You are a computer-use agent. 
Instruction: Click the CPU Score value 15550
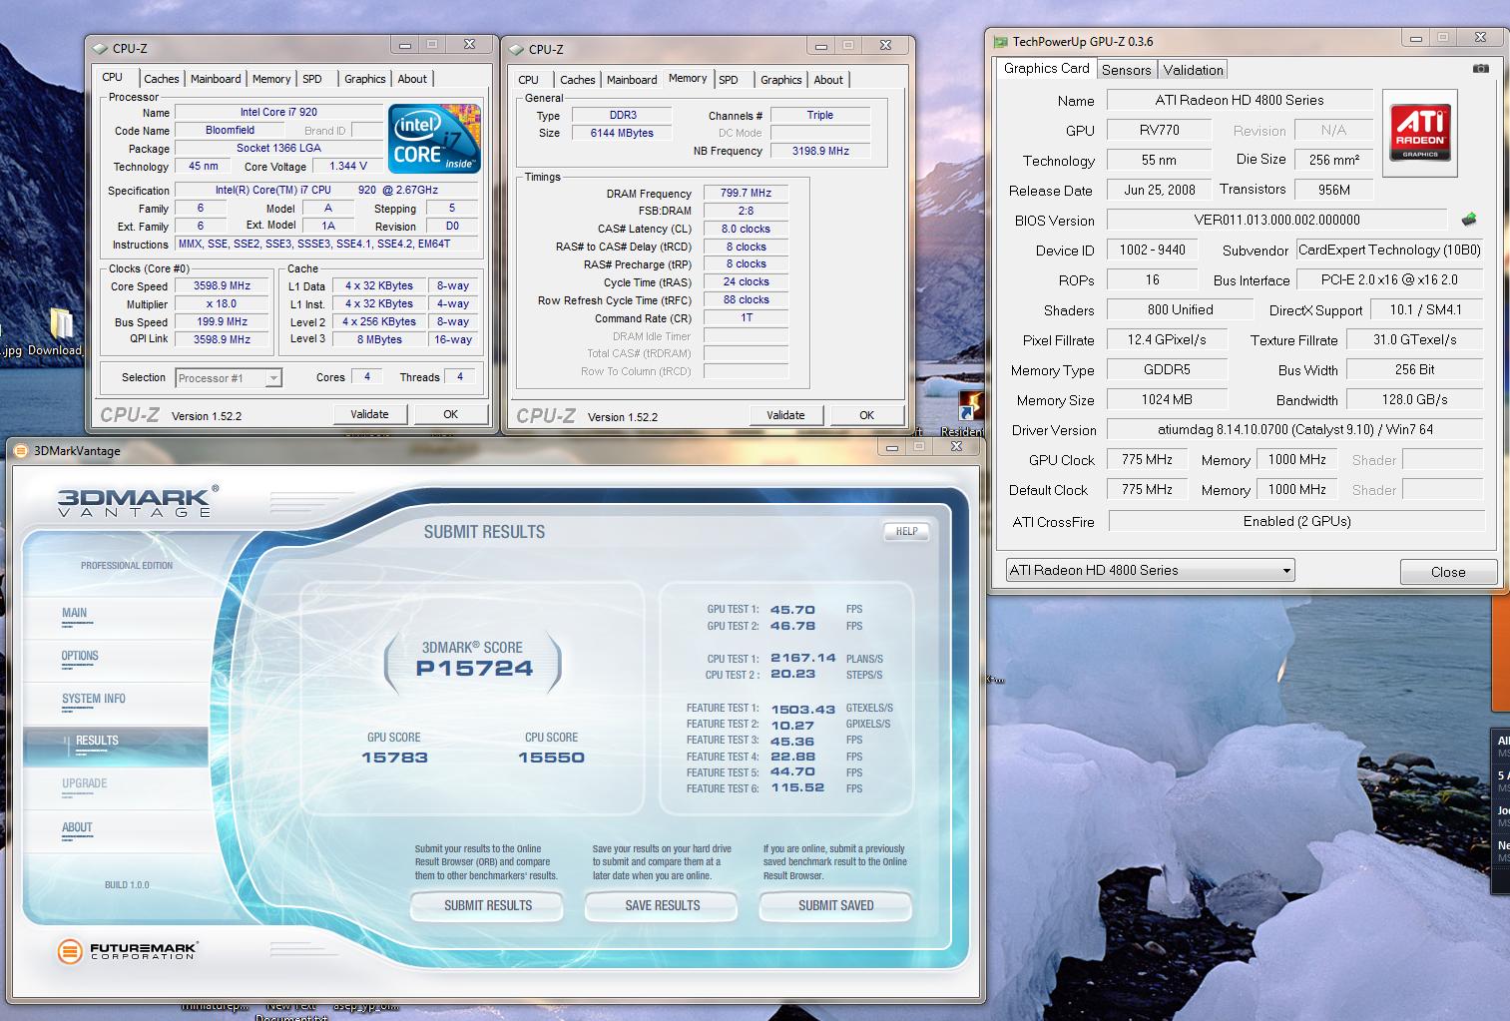click(x=551, y=758)
